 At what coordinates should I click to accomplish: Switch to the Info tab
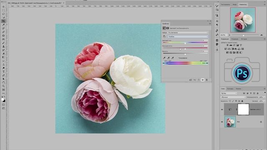(235, 5)
